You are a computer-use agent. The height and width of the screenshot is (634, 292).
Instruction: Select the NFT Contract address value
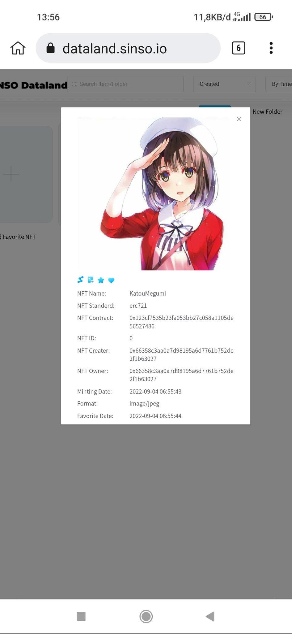click(181, 322)
